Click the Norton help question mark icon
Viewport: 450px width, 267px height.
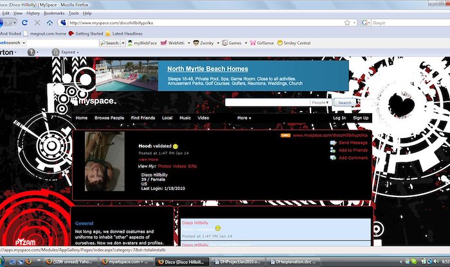tap(31, 52)
